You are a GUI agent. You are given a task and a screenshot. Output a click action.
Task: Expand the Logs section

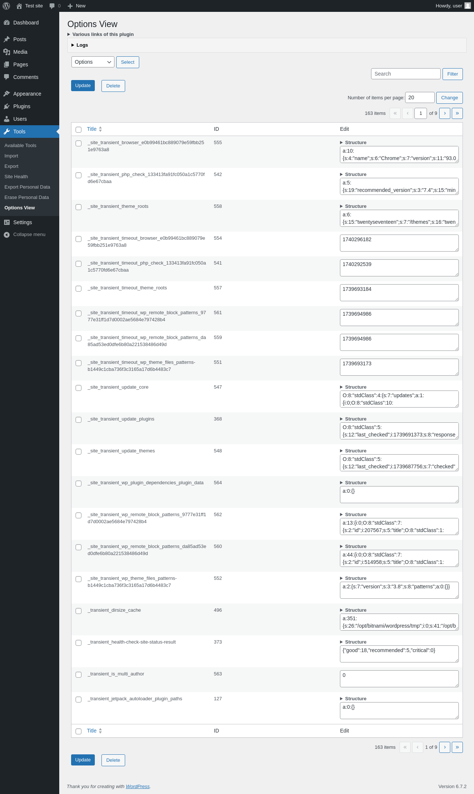(x=80, y=45)
